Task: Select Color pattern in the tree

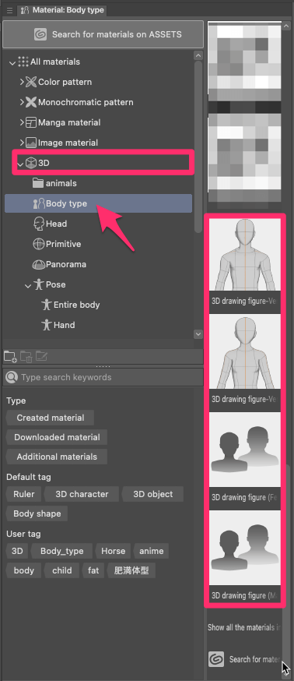Action: tap(65, 82)
